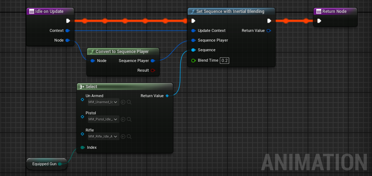Use selected asset arrow for Rifle

point(123,136)
